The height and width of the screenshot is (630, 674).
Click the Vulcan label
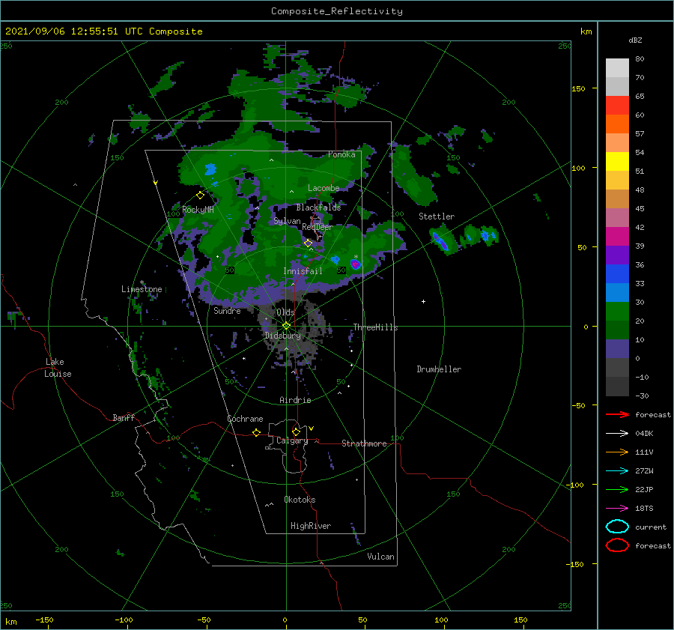pos(380,557)
